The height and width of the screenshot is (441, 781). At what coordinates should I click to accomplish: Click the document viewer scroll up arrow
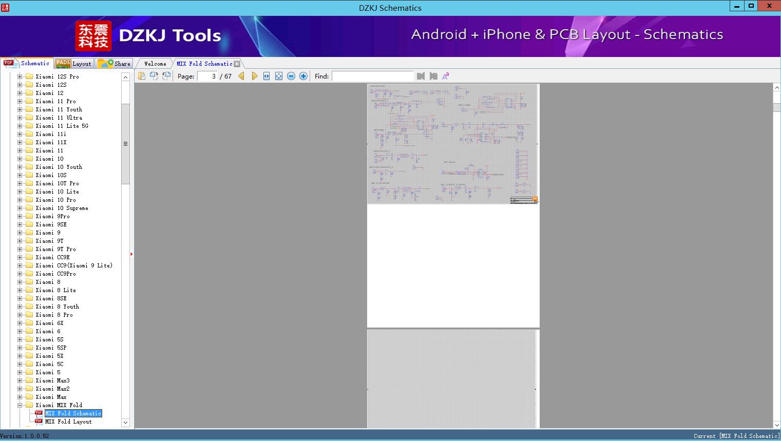777,88
